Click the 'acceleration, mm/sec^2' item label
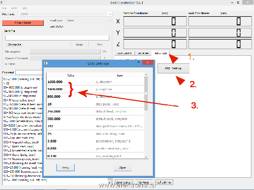Viewport: 254px width, 190px height. point(113,141)
